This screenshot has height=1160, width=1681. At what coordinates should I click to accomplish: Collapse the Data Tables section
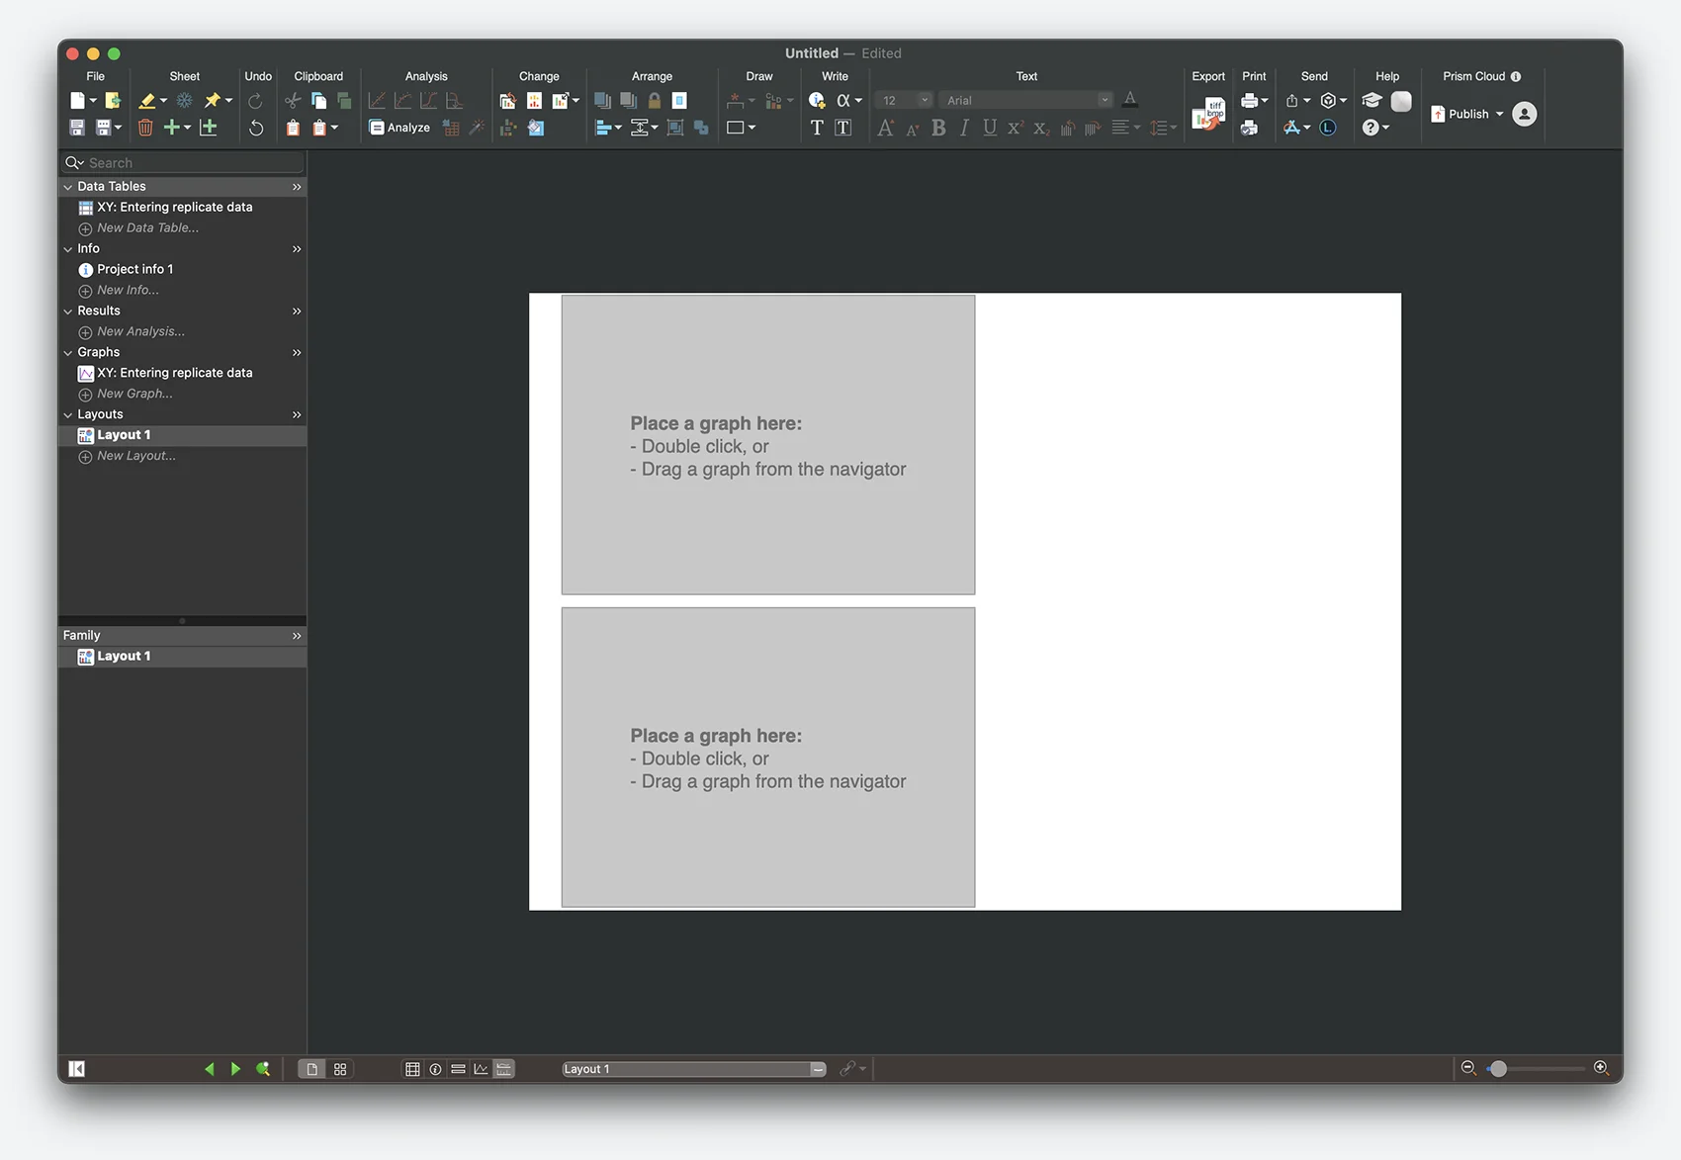click(68, 187)
